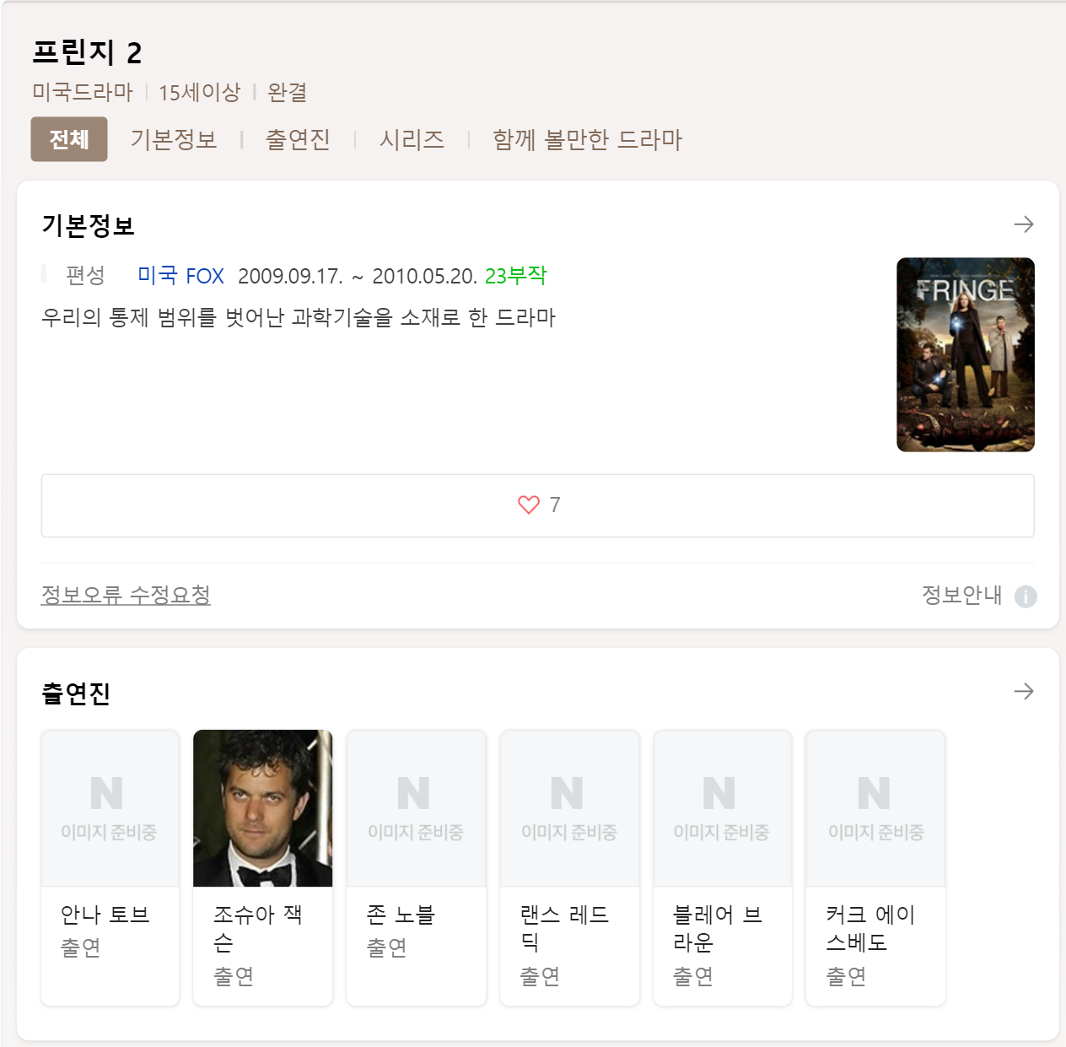
Task: Click cast name 블레어 브라운
Action: coord(718,928)
